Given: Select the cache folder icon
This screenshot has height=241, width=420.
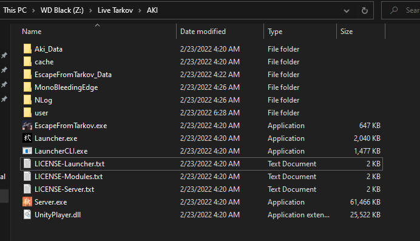Looking at the screenshot, I should (x=27, y=62).
